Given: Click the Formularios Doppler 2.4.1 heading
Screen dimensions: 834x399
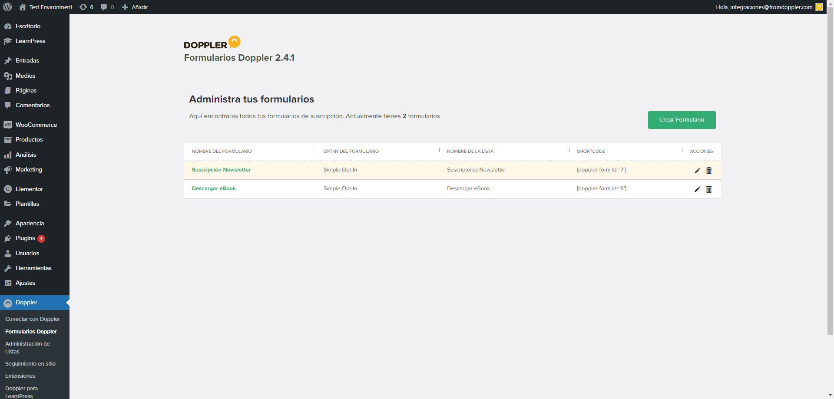Looking at the screenshot, I should (x=239, y=58).
